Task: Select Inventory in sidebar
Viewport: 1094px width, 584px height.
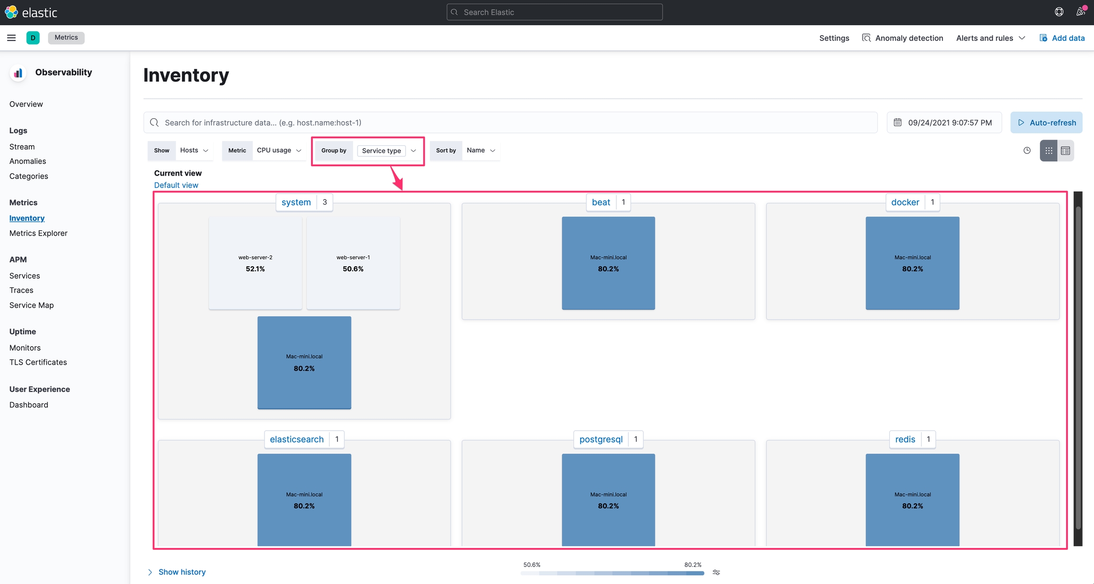Action: pos(27,218)
